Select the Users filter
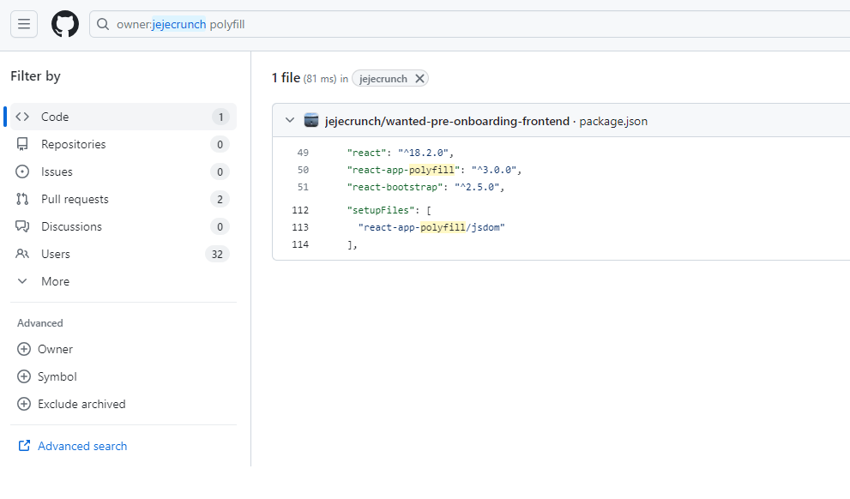Screen dimensions: 850x499 pos(124,254)
